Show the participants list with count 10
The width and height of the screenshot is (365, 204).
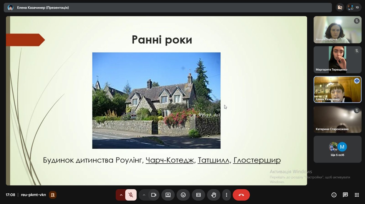353,7
